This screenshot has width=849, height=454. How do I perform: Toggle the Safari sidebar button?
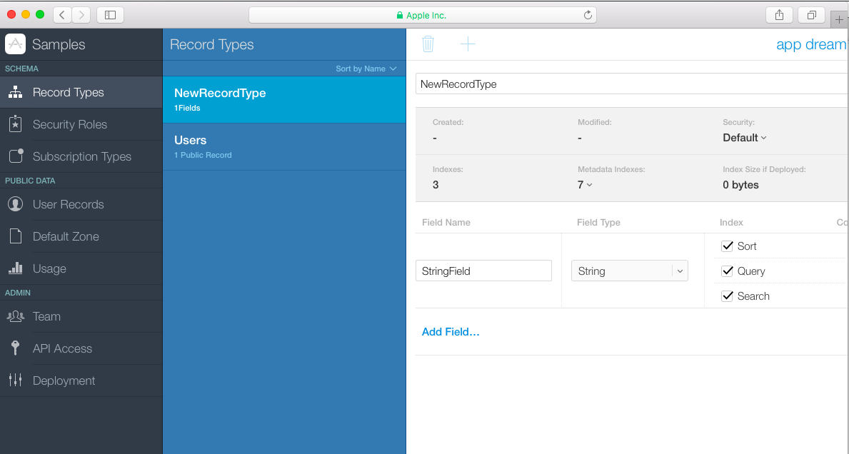coord(110,15)
